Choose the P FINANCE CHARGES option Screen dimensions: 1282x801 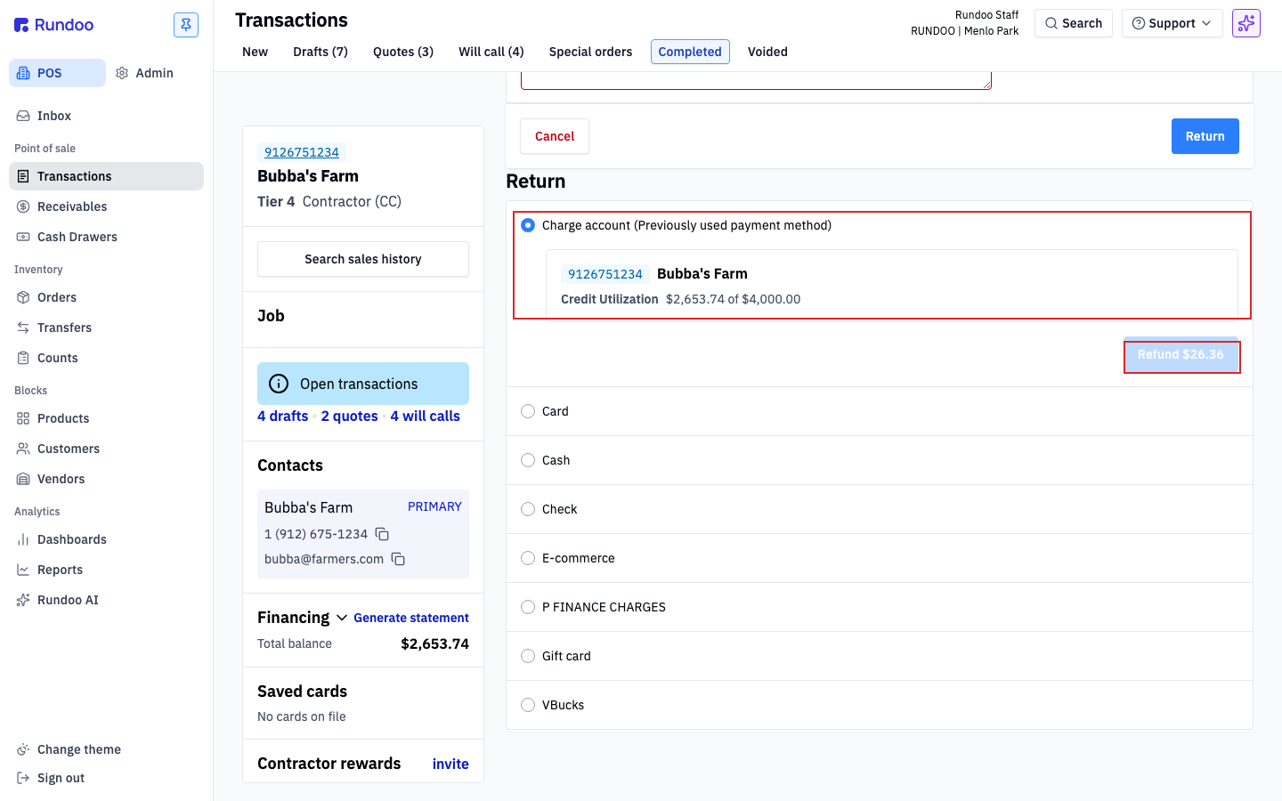tap(528, 607)
